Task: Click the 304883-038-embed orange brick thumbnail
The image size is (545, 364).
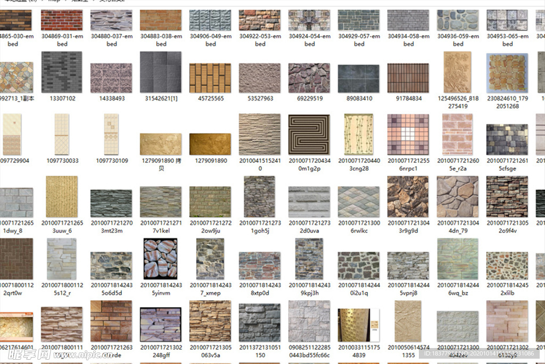Action: point(161,20)
